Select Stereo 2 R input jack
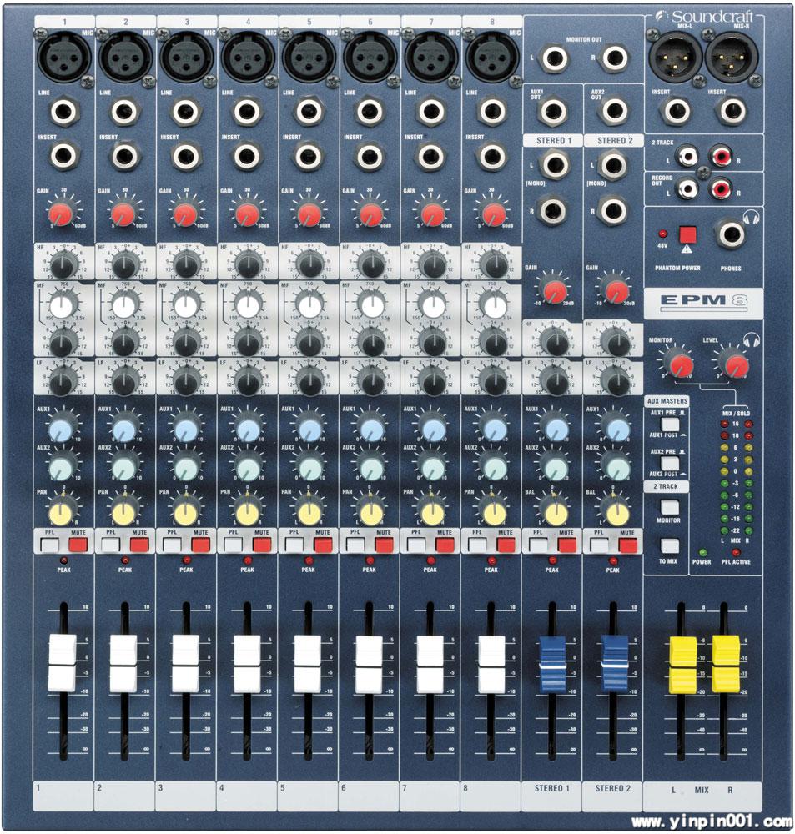Image resolution: width=795 pixels, height=834 pixels. point(613,210)
